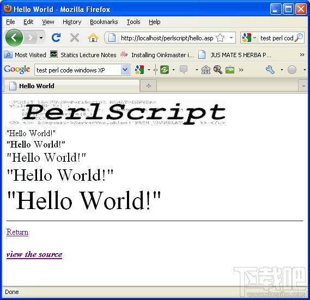Click the search magnifier icon
310x300 pixels.
click(299, 38)
